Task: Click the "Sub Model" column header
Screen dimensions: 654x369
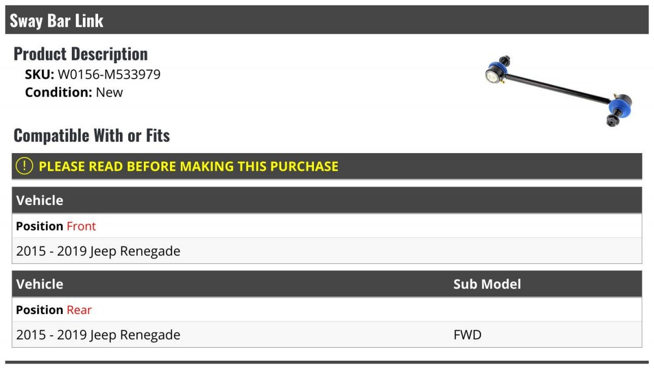Action: 487,284
